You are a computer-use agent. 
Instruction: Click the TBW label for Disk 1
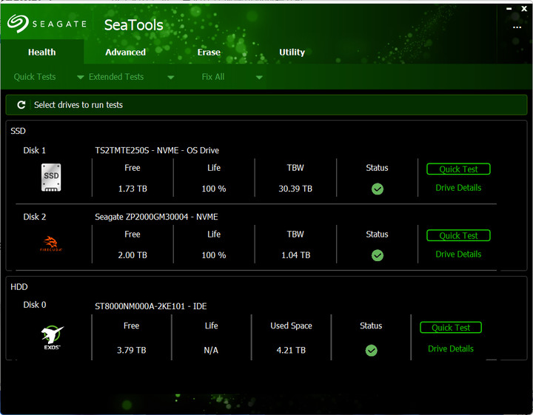[x=295, y=168]
